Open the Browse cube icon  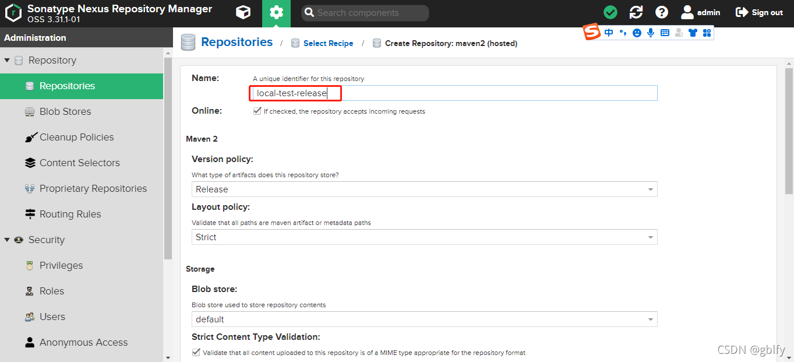[x=243, y=12]
